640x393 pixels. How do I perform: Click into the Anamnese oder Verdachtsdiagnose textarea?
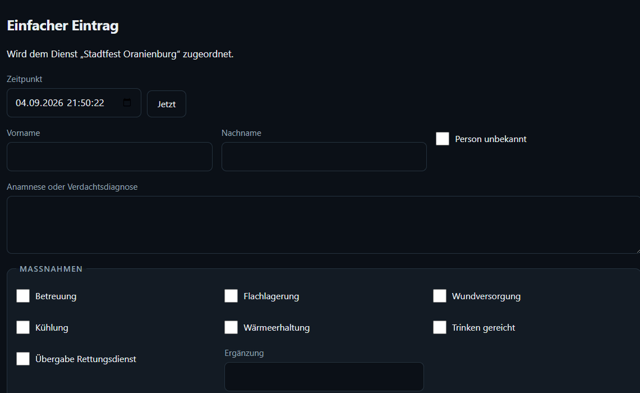[x=323, y=225]
